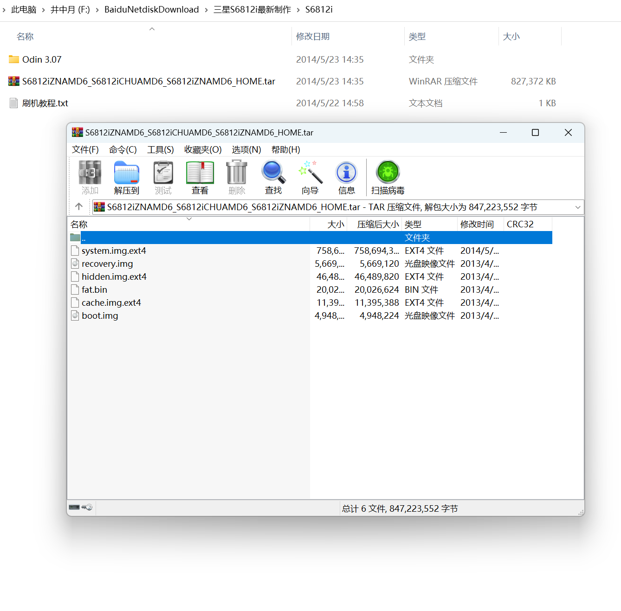Sort Explorer list by 类型 column

pos(452,36)
